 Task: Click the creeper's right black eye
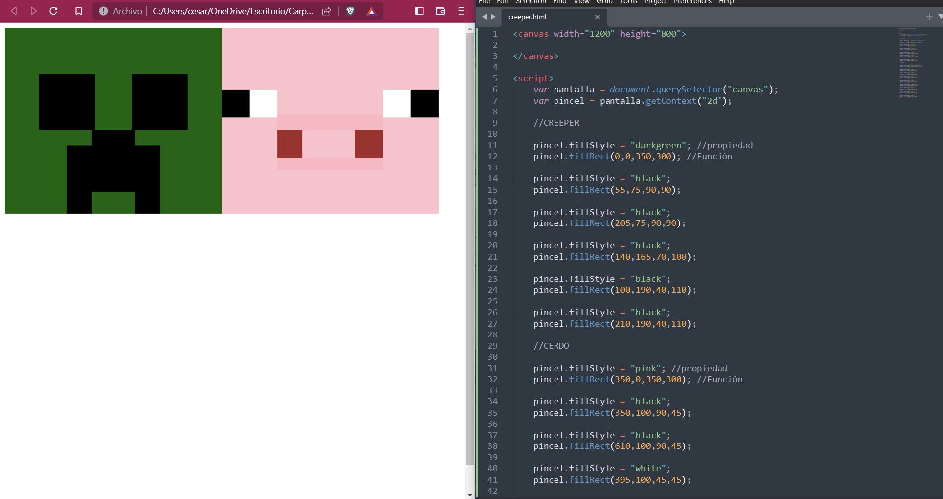[x=160, y=102]
